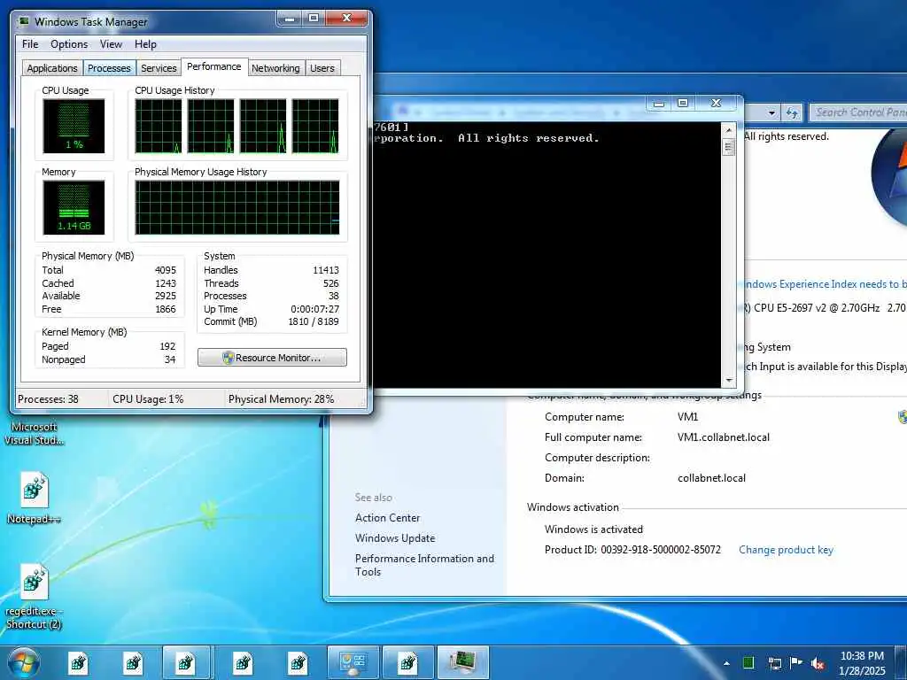Viewport: 907px width, 680px height.
Task: Switch to the Users tab
Action: (322, 67)
